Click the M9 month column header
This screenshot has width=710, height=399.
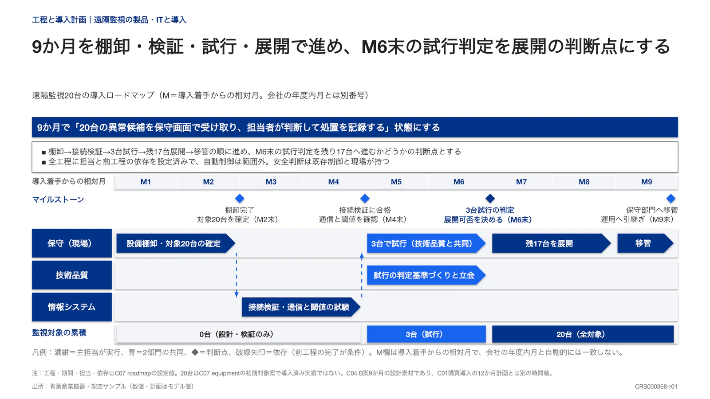(x=647, y=182)
